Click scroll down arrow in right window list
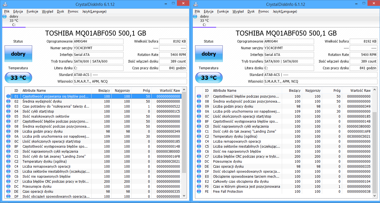380x203 pixels. (374, 196)
